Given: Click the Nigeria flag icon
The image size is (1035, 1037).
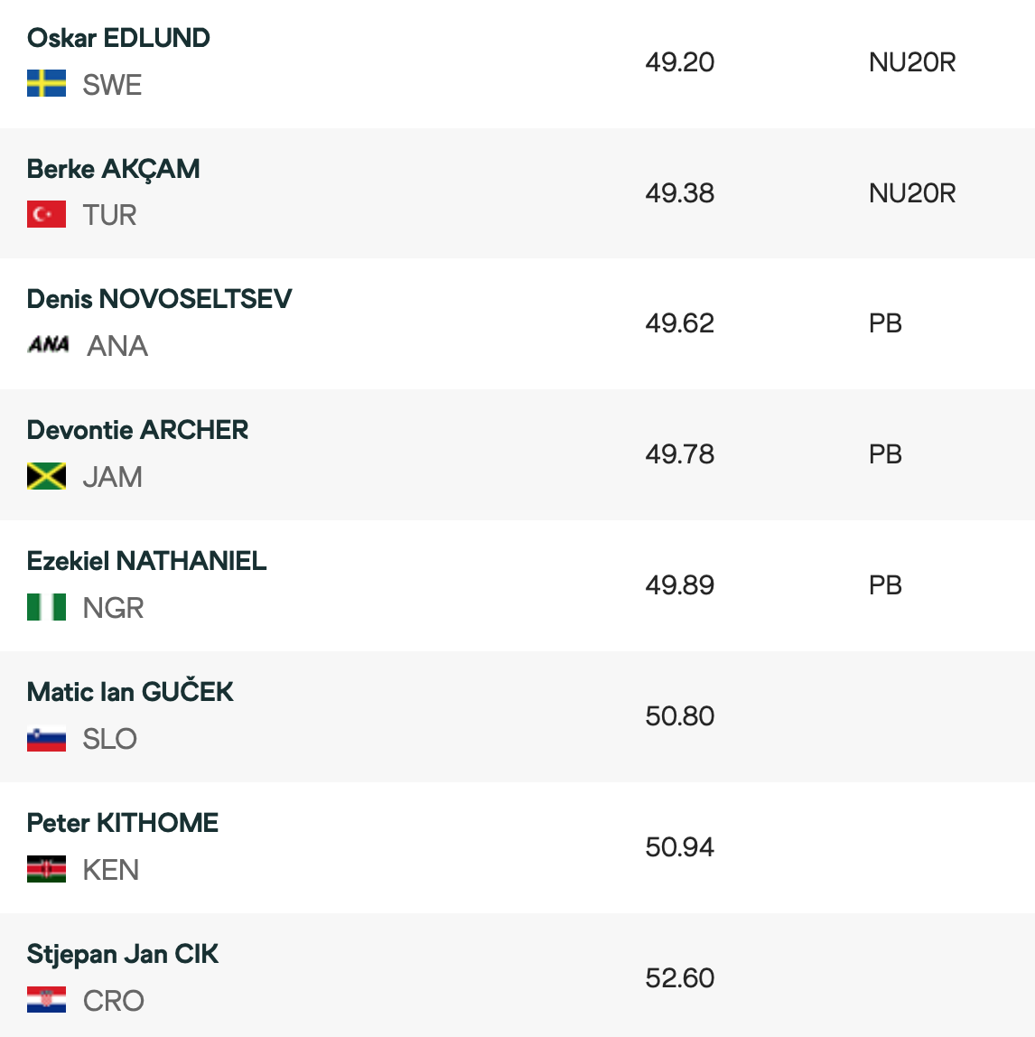Looking at the screenshot, I should [46, 607].
